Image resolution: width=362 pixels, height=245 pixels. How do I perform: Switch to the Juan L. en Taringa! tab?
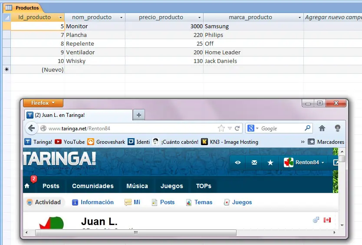pyautogui.click(x=79, y=115)
